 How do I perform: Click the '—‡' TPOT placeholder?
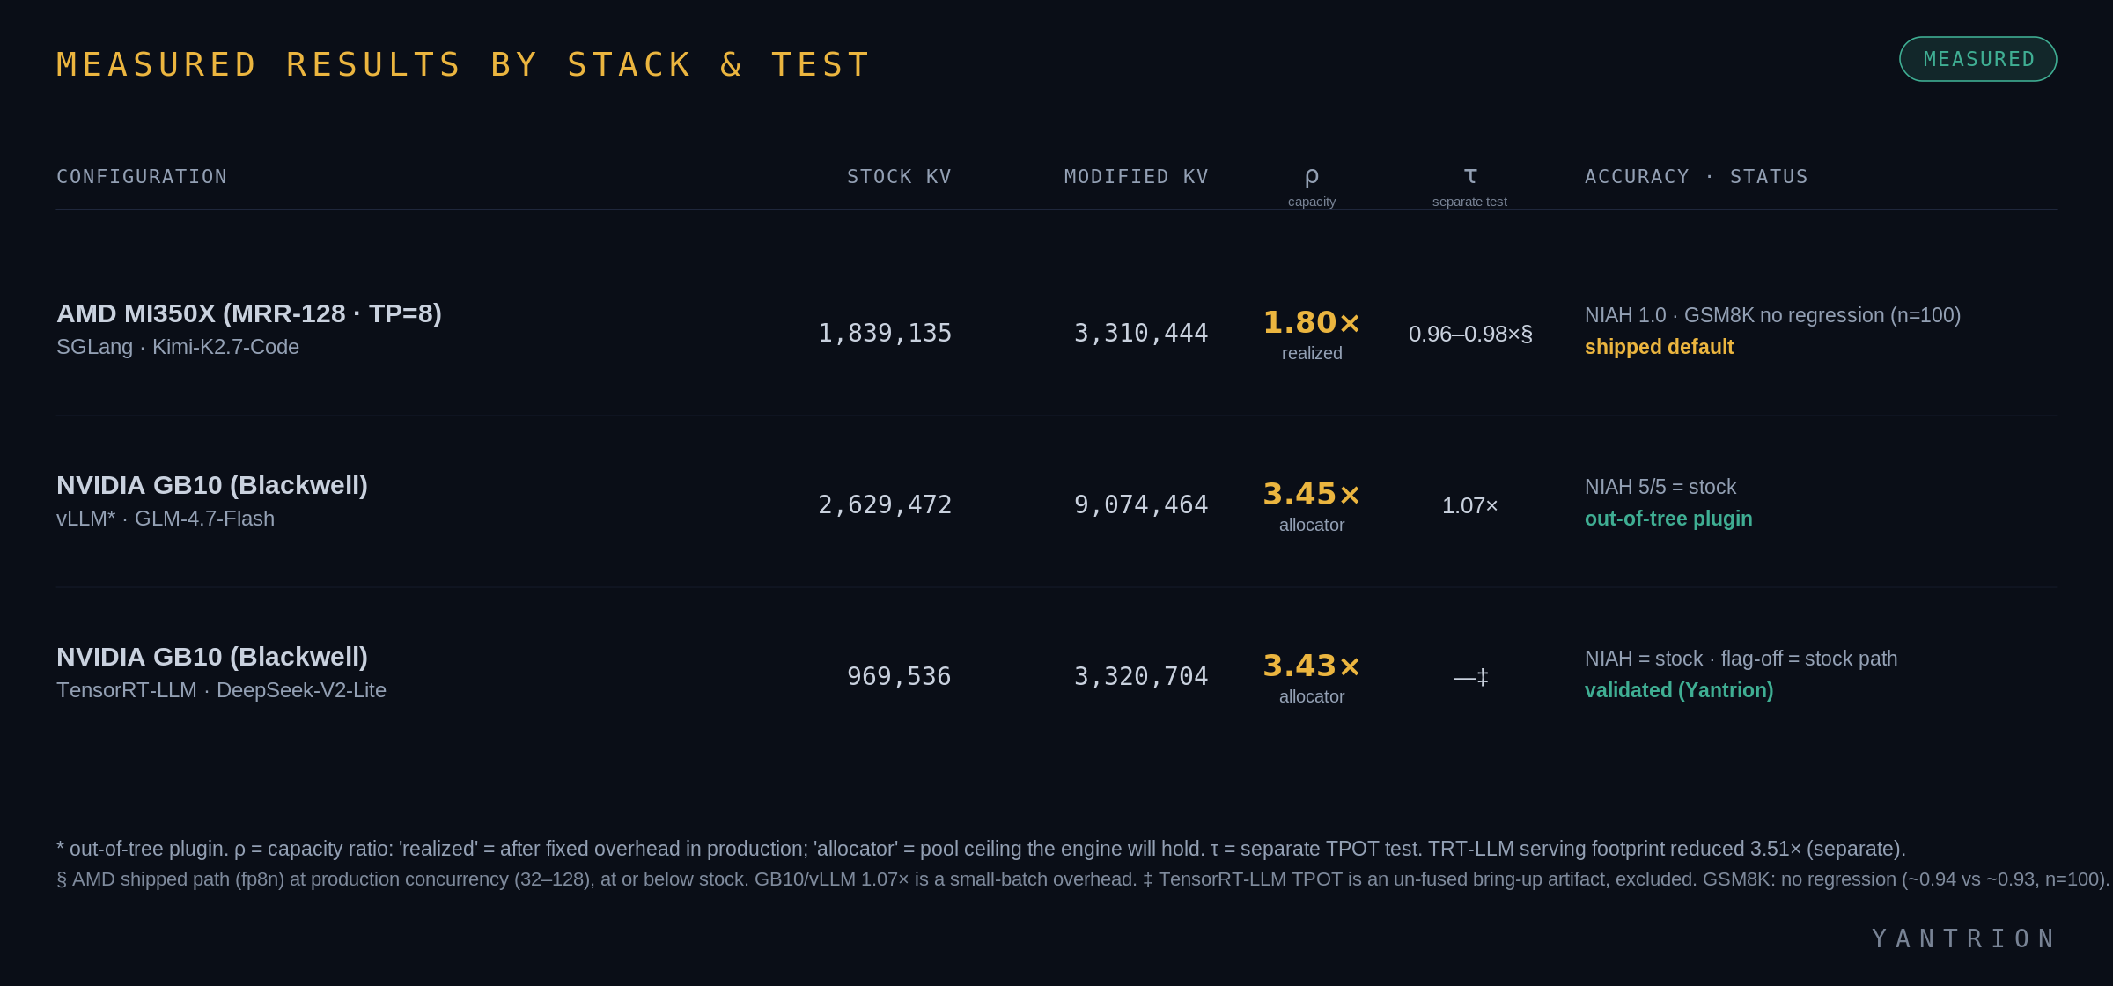tap(1470, 677)
